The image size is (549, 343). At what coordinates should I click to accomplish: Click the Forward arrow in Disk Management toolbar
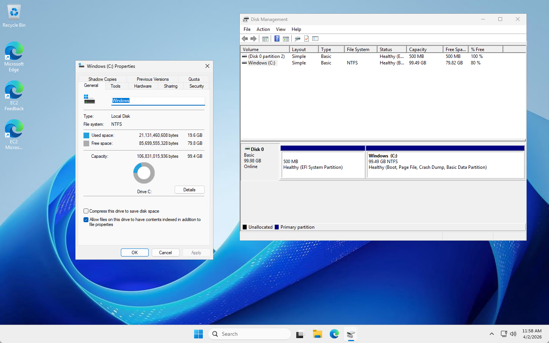(x=254, y=38)
